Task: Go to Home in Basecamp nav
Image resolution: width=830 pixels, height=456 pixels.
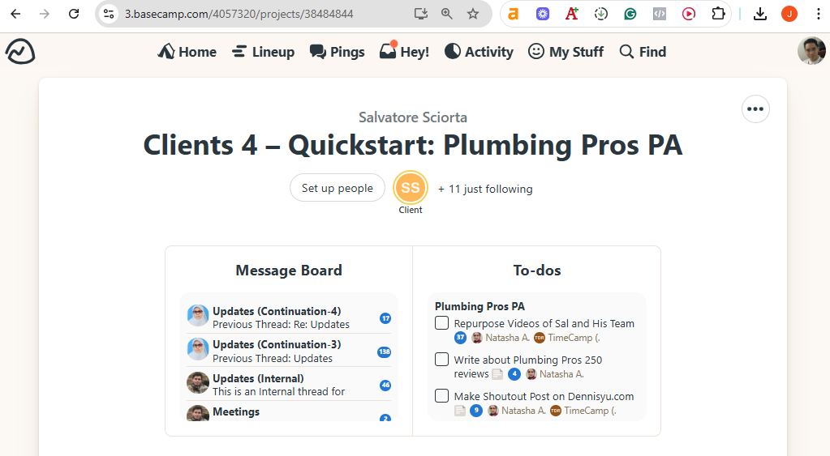Action: [187, 52]
